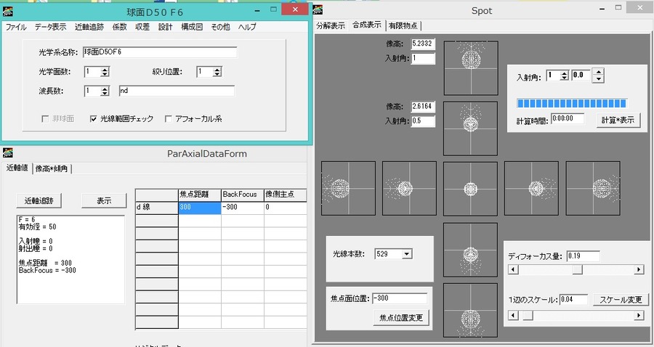Switch to the 有限物点 tab

pos(403,26)
